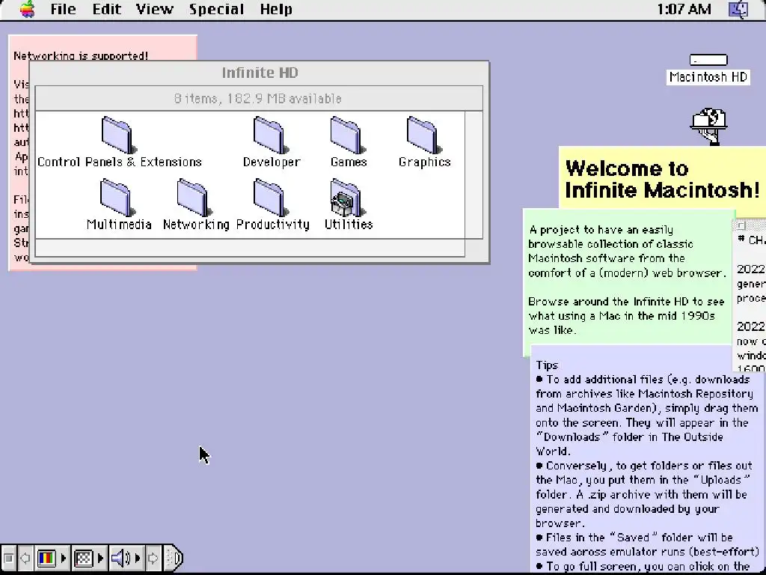Collapse the Control Strip using its end tab

point(173,558)
